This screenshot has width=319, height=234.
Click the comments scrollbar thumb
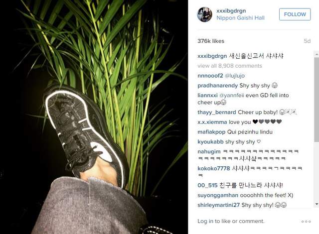click(x=317, y=100)
